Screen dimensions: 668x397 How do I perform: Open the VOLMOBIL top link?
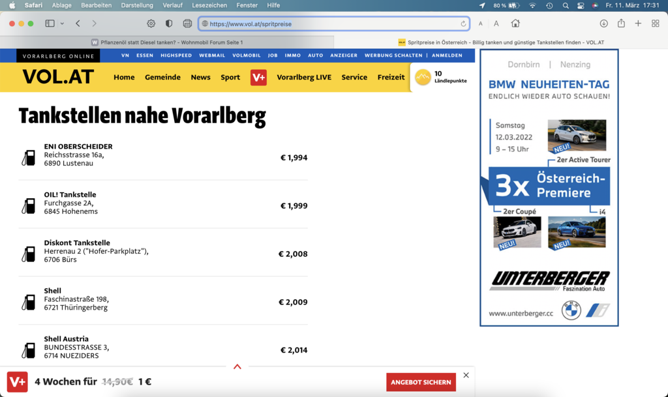pos(246,55)
